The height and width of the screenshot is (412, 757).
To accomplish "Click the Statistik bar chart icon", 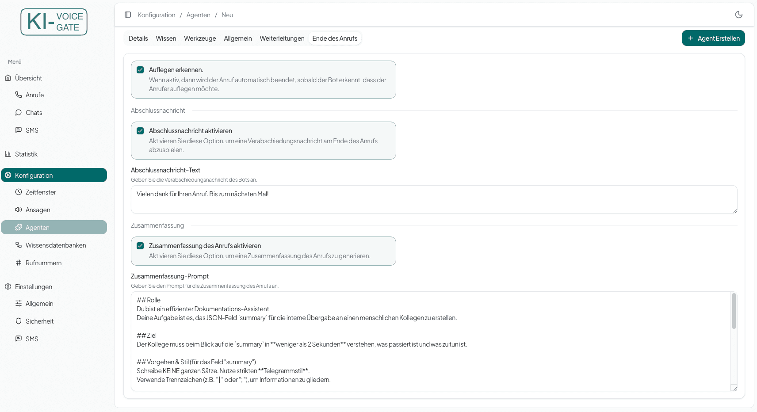I will 8,154.
